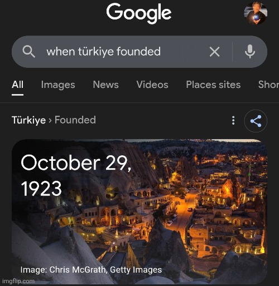Share the Türkiye founded result
Image resolution: width=279 pixels, height=286 pixels.
click(256, 121)
